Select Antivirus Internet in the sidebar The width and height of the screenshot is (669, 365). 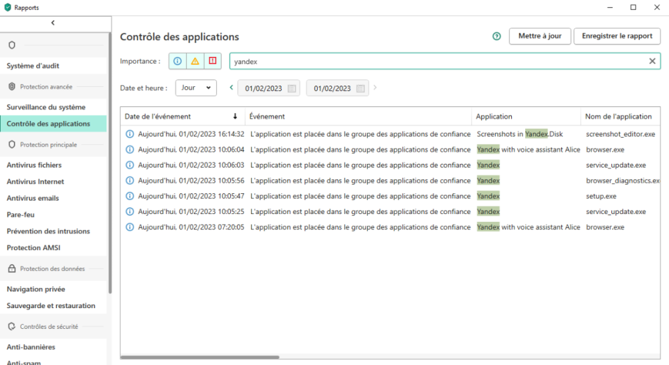[x=35, y=181]
